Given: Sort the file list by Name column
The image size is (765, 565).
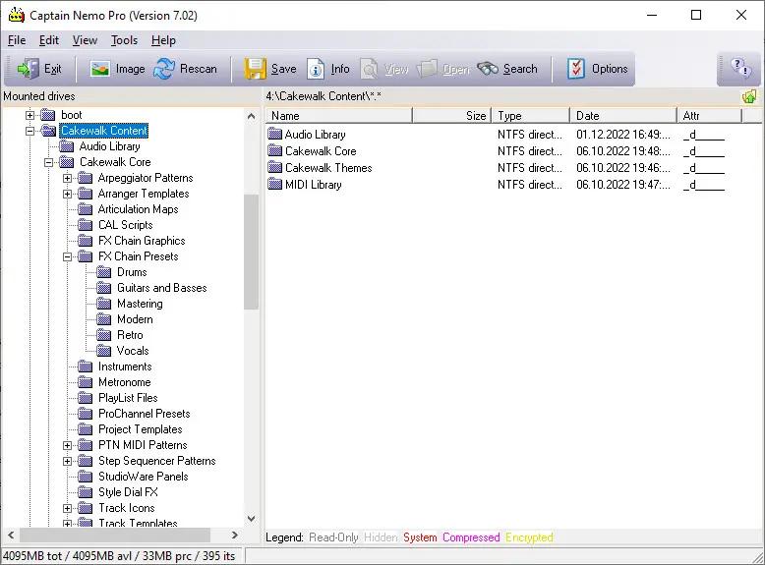Looking at the screenshot, I should [x=338, y=116].
